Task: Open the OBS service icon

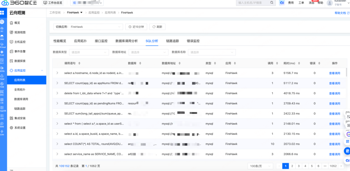Action: (x=2, y=37)
